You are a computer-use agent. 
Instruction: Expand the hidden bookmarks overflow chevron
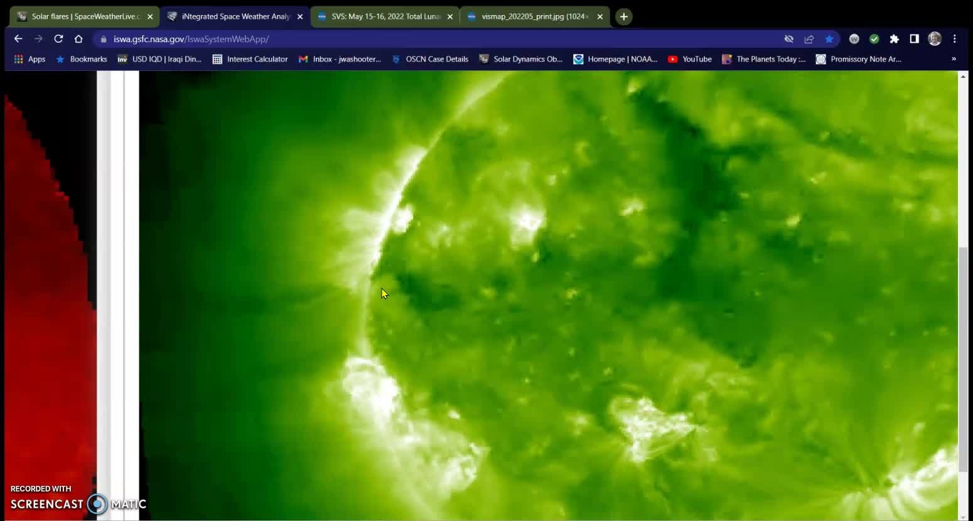click(954, 59)
